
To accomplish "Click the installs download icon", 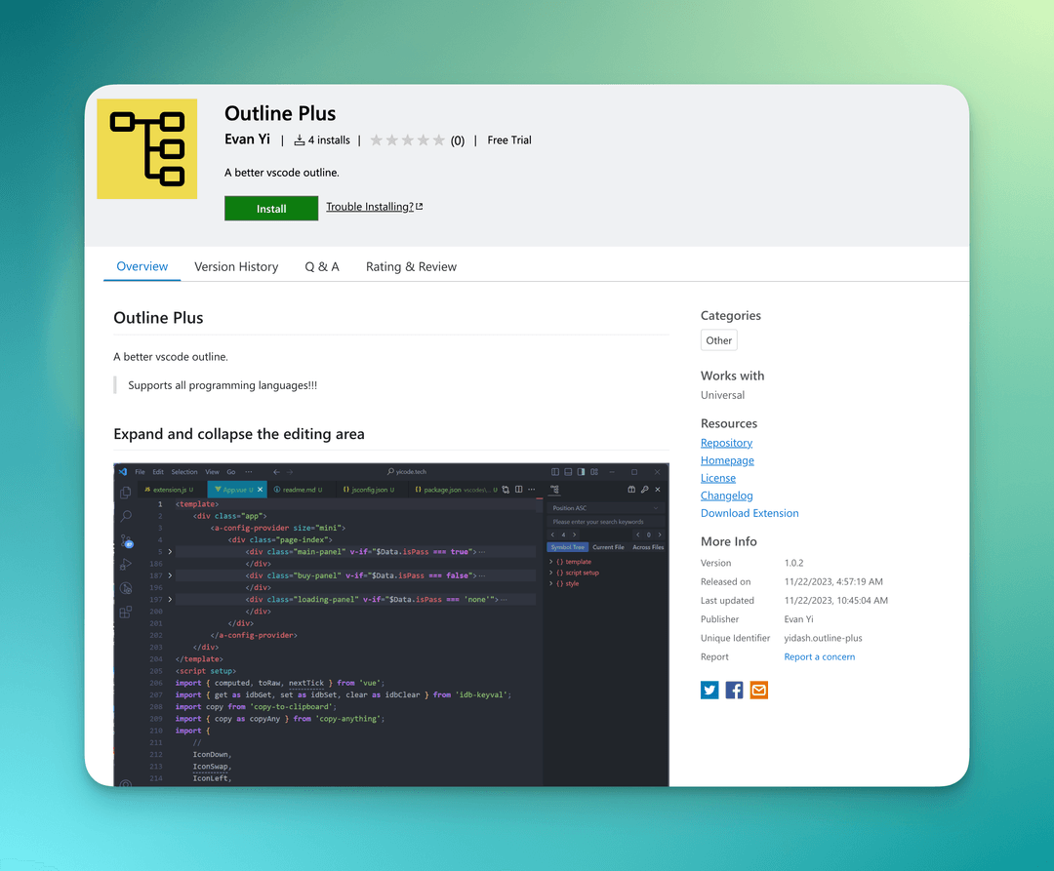I will coord(300,139).
